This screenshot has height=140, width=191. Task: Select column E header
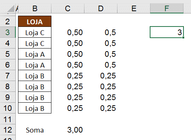point(134,9)
